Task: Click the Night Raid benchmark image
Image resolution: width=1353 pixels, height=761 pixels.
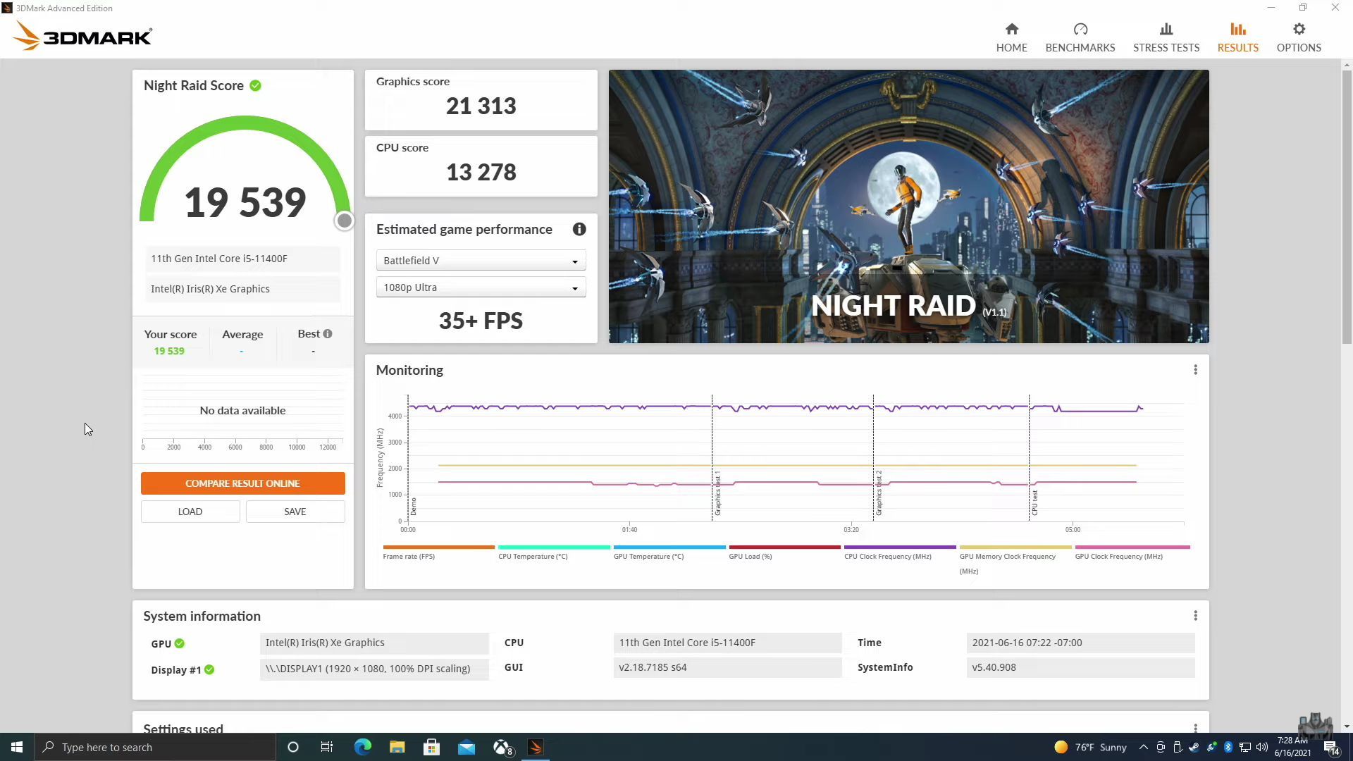Action: (908, 206)
